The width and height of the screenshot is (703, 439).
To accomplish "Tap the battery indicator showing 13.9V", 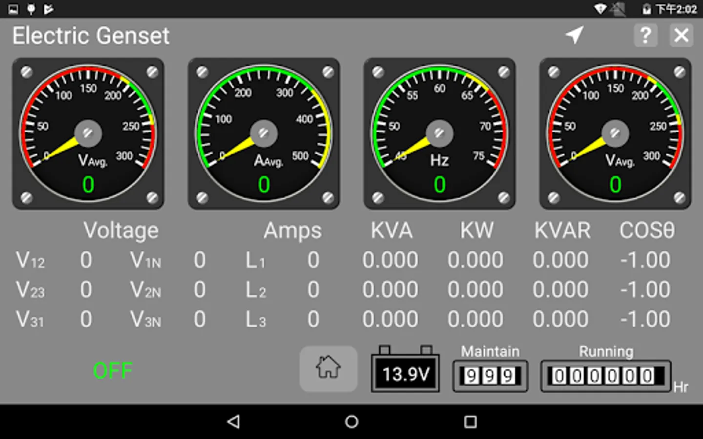I will coord(405,370).
